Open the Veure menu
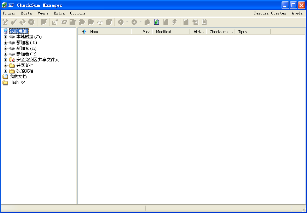The width and height of the screenshot is (307, 213). coord(43,13)
